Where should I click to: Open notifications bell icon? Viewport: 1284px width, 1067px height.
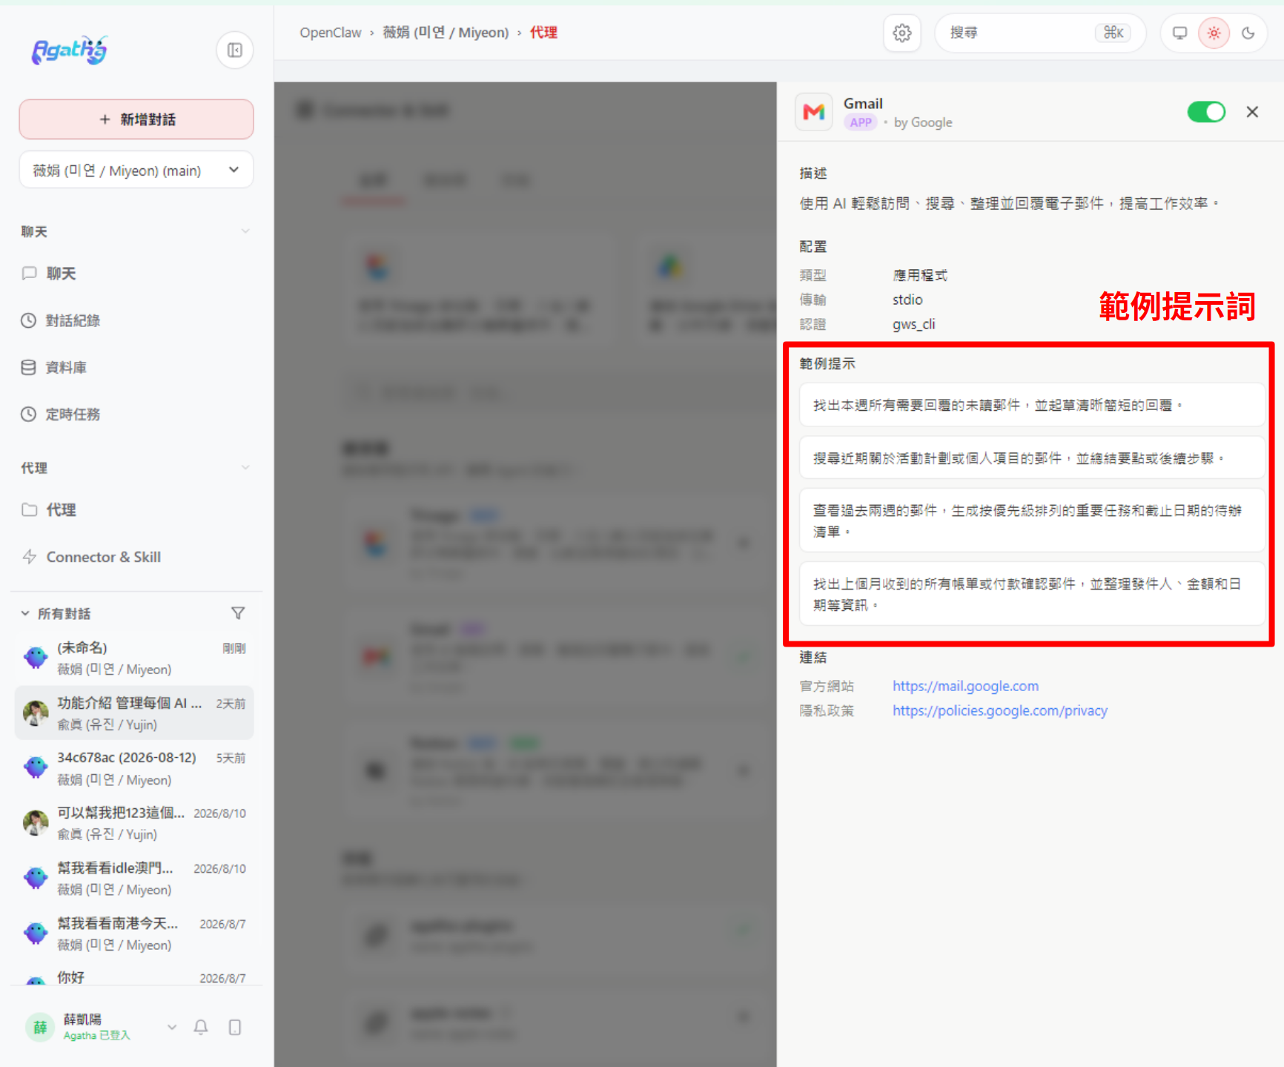click(201, 1027)
